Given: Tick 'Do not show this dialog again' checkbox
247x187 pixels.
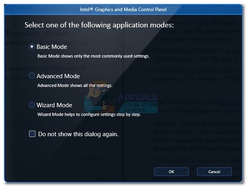Looking at the screenshot, I should tap(32, 134).
